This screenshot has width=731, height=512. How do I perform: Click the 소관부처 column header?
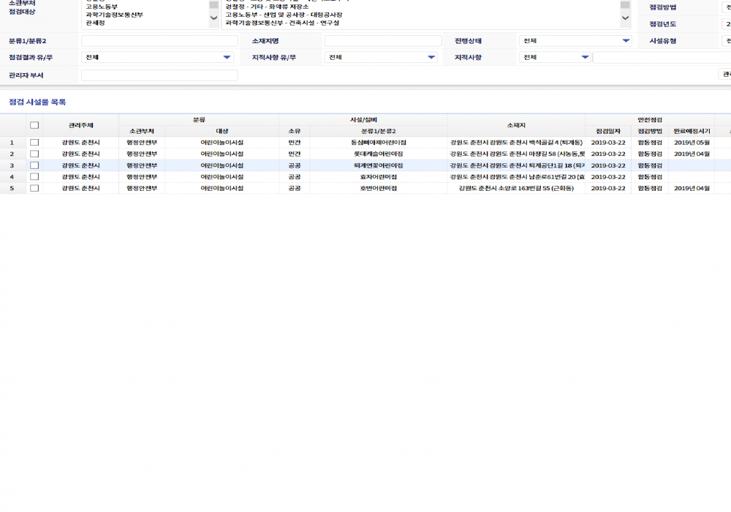142,131
